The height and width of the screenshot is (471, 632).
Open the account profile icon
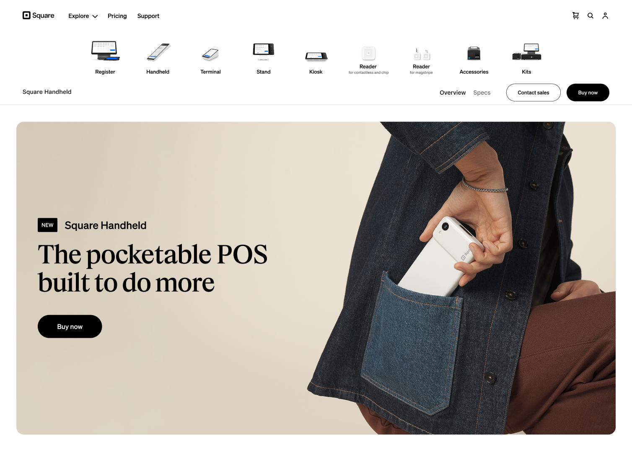(605, 16)
